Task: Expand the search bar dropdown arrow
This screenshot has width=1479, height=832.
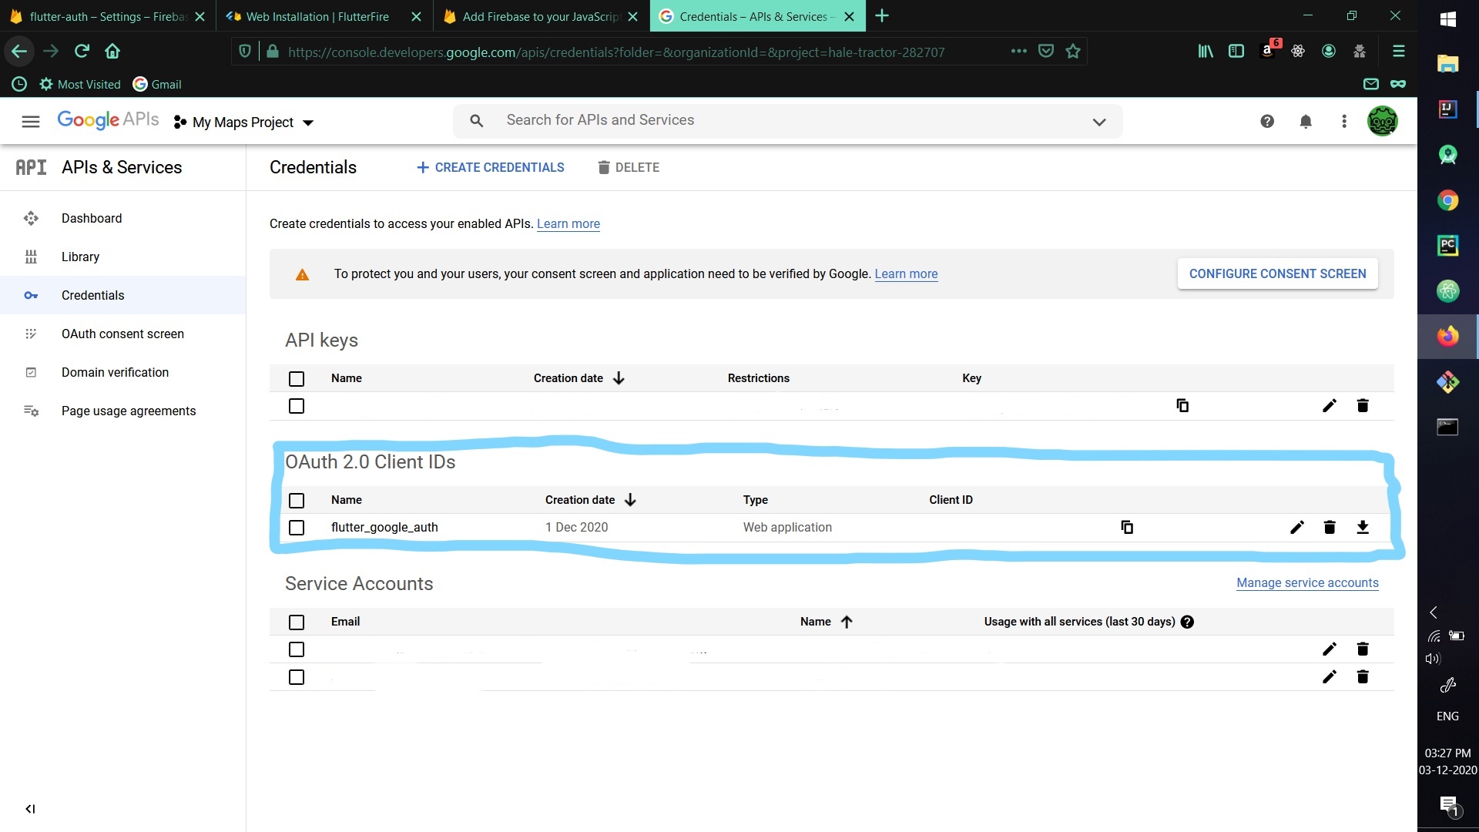Action: click(1099, 122)
